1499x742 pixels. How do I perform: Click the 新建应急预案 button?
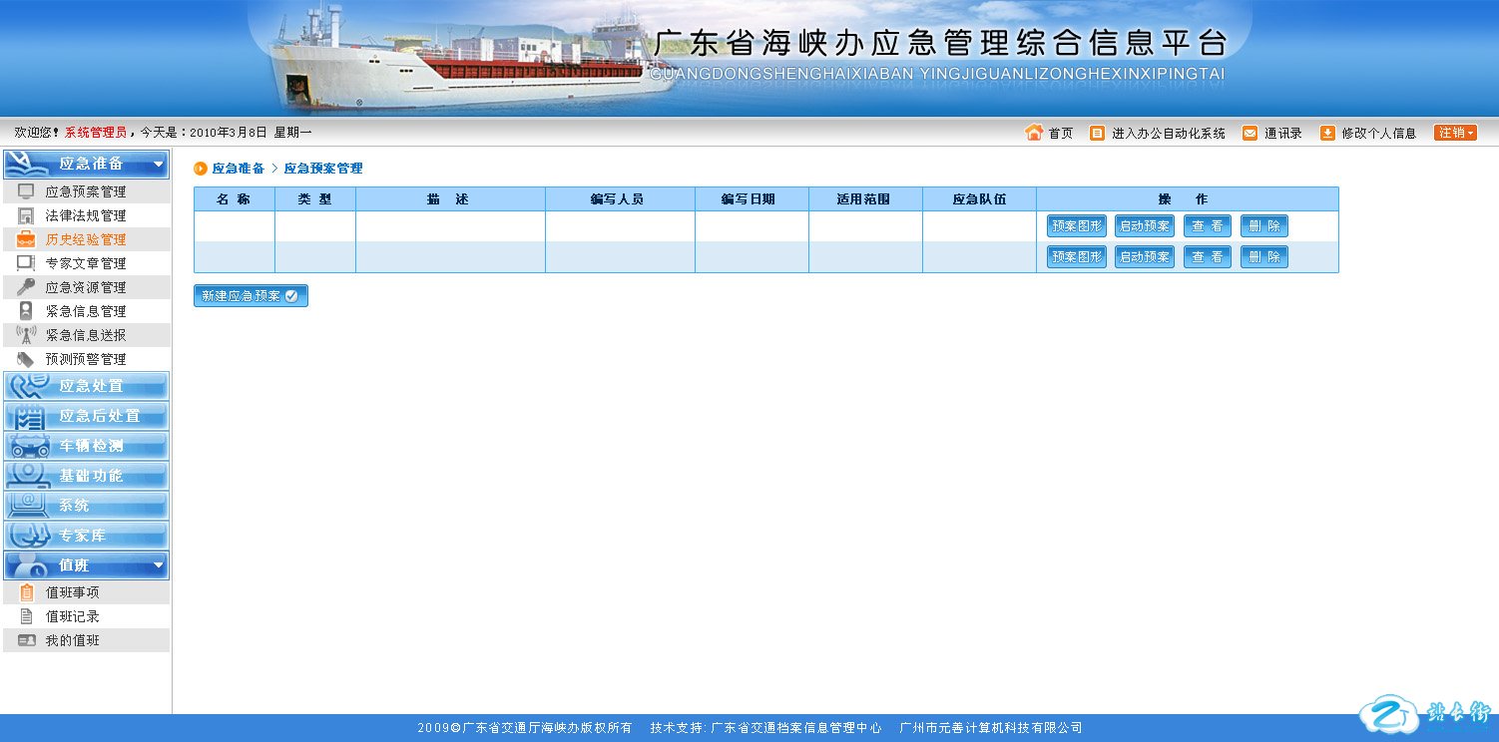(x=250, y=296)
